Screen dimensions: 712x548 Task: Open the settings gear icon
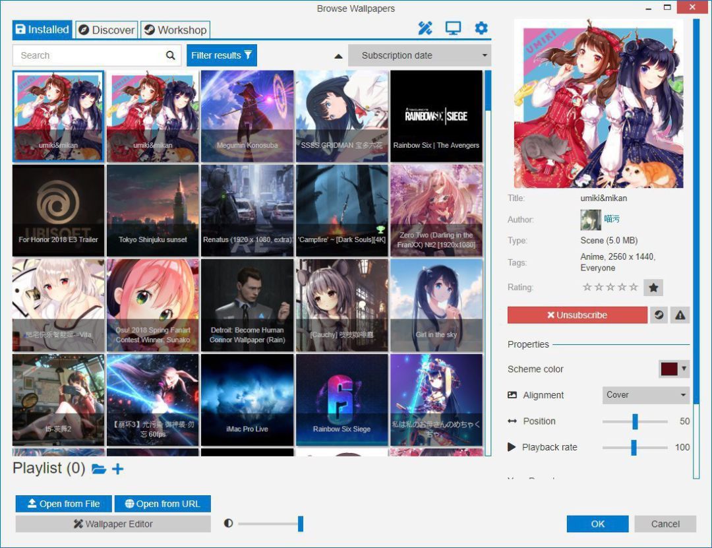pos(481,28)
